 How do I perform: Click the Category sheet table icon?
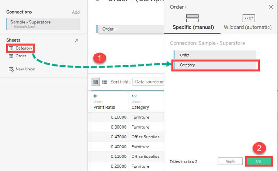11,48
